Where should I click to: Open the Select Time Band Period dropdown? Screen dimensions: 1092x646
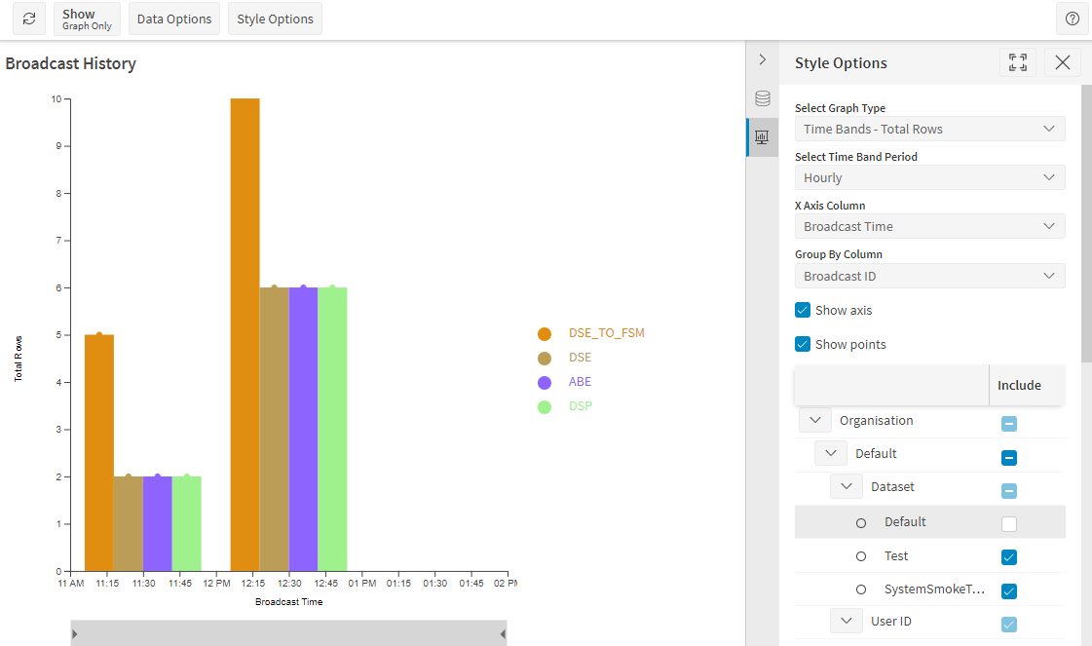[929, 177]
